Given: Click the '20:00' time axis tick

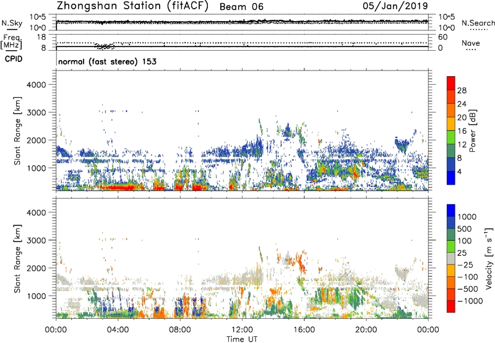Looking at the screenshot, I should point(366,330).
